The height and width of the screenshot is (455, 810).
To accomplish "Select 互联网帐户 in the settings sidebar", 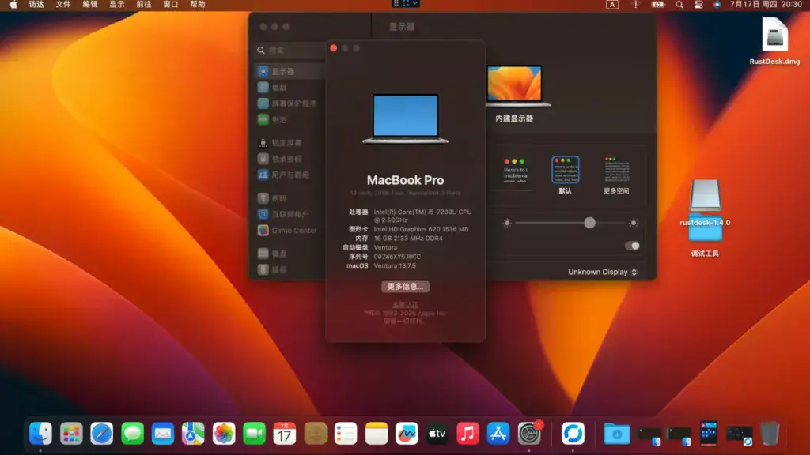I will [283, 213].
